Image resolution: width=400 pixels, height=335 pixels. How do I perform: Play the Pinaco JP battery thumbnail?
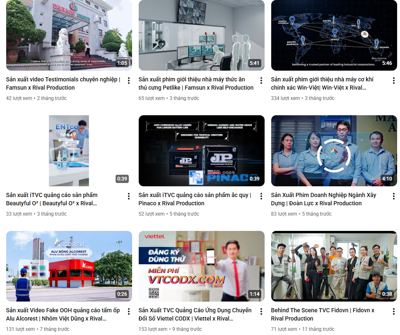(201, 151)
